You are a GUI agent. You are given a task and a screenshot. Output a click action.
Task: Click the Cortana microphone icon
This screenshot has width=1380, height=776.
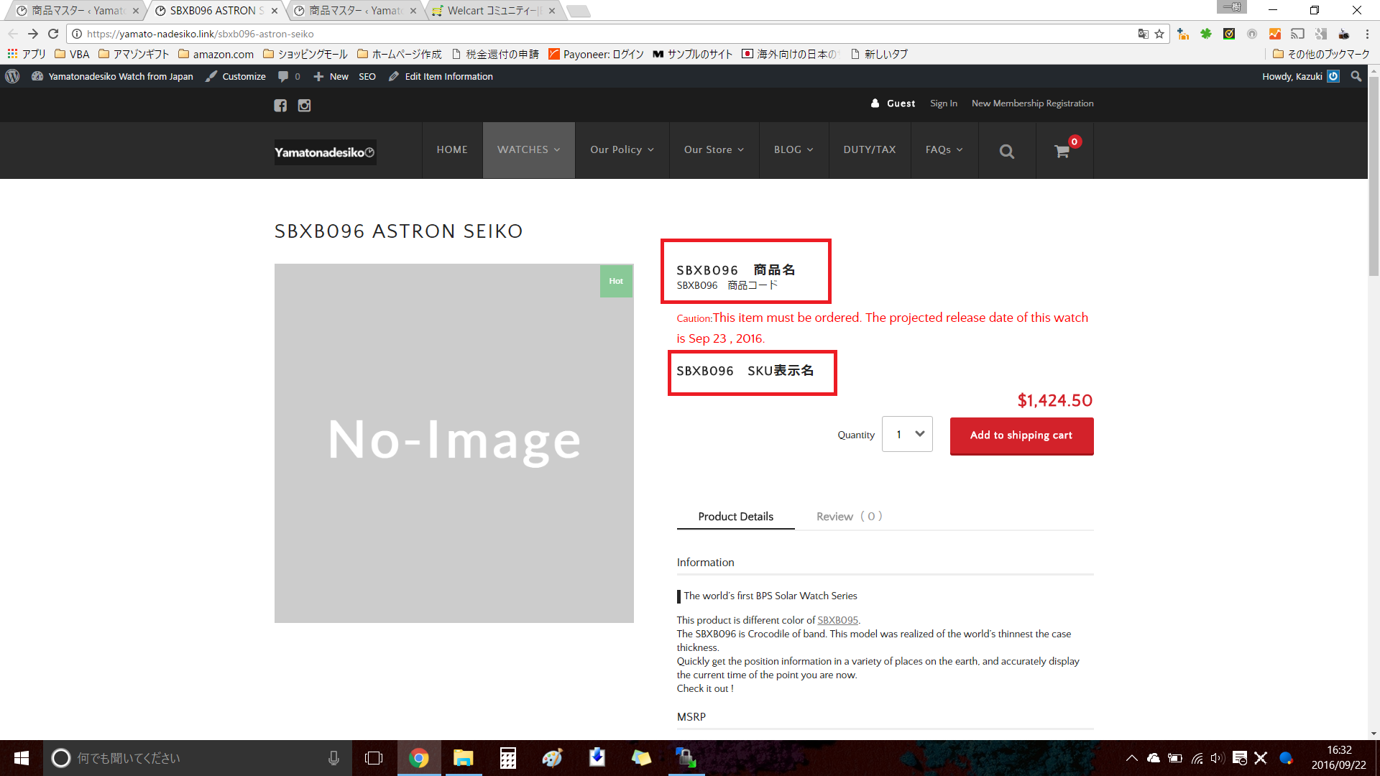point(333,758)
